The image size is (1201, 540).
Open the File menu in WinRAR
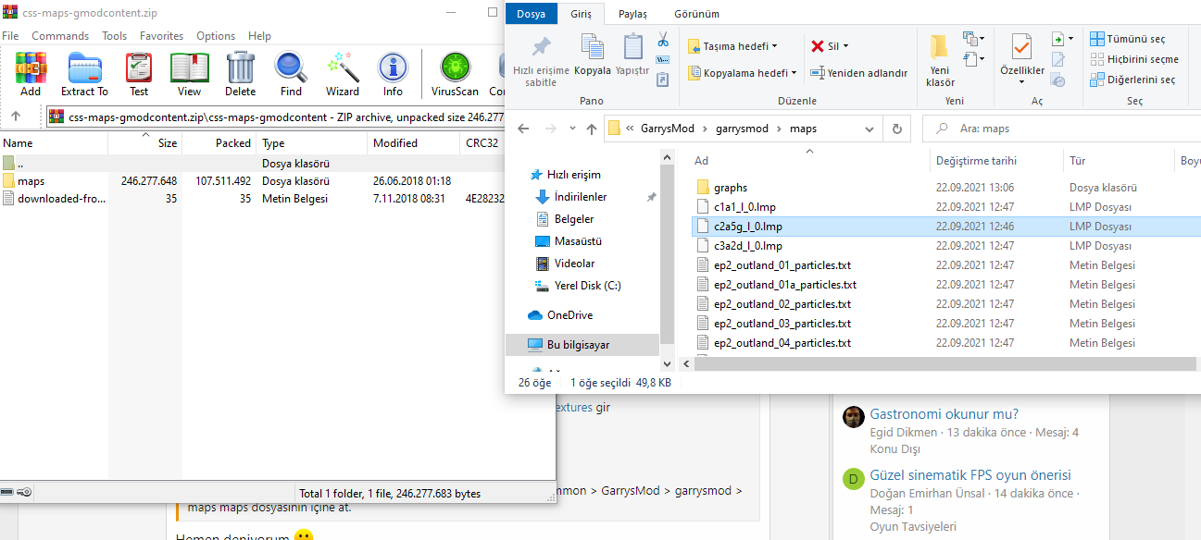point(11,35)
